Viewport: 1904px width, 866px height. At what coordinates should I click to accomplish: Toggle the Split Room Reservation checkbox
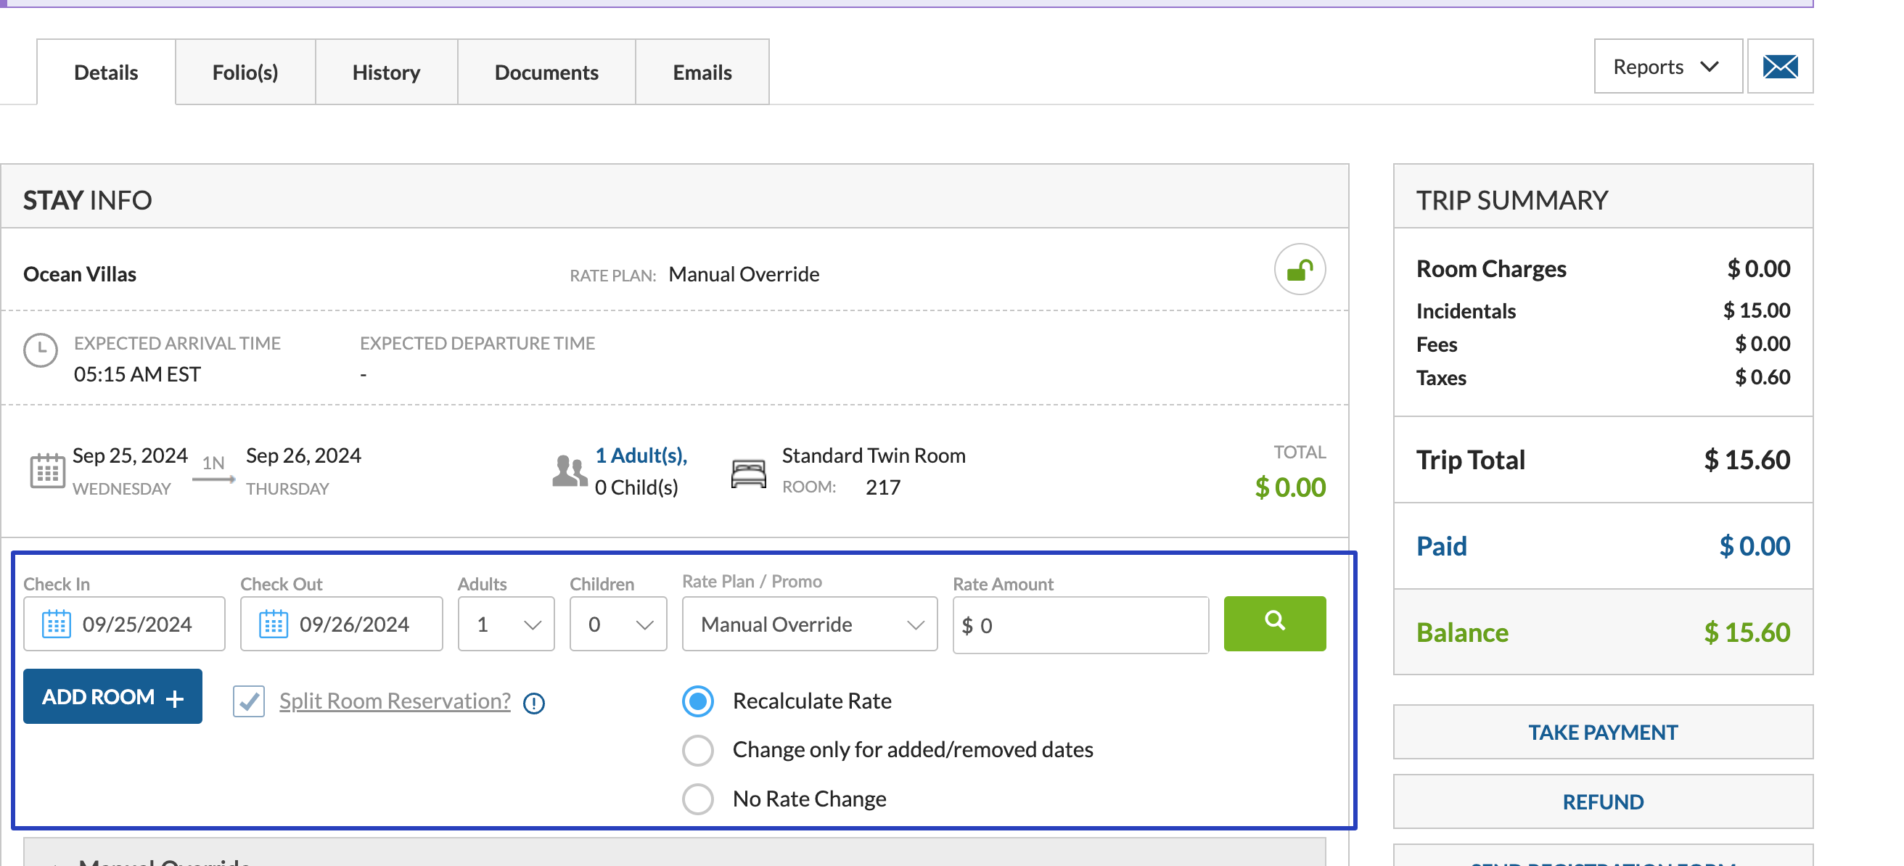[249, 701]
